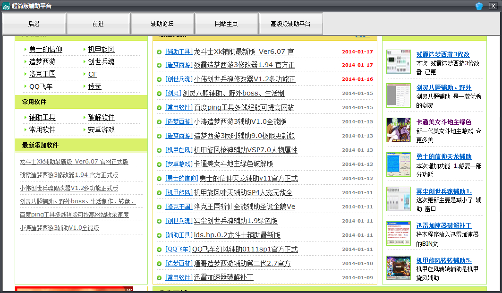
Task: Open 迅雷加速器破解补丁 thumbnail image
Action: tap(398, 233)
